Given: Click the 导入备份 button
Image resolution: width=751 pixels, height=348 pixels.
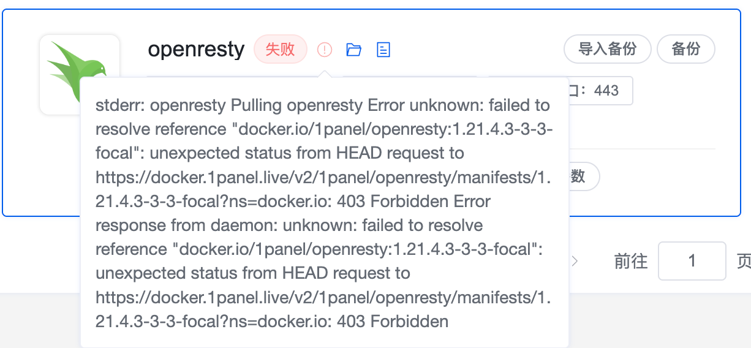Looking at the screenshot, I should pos(607,49).
